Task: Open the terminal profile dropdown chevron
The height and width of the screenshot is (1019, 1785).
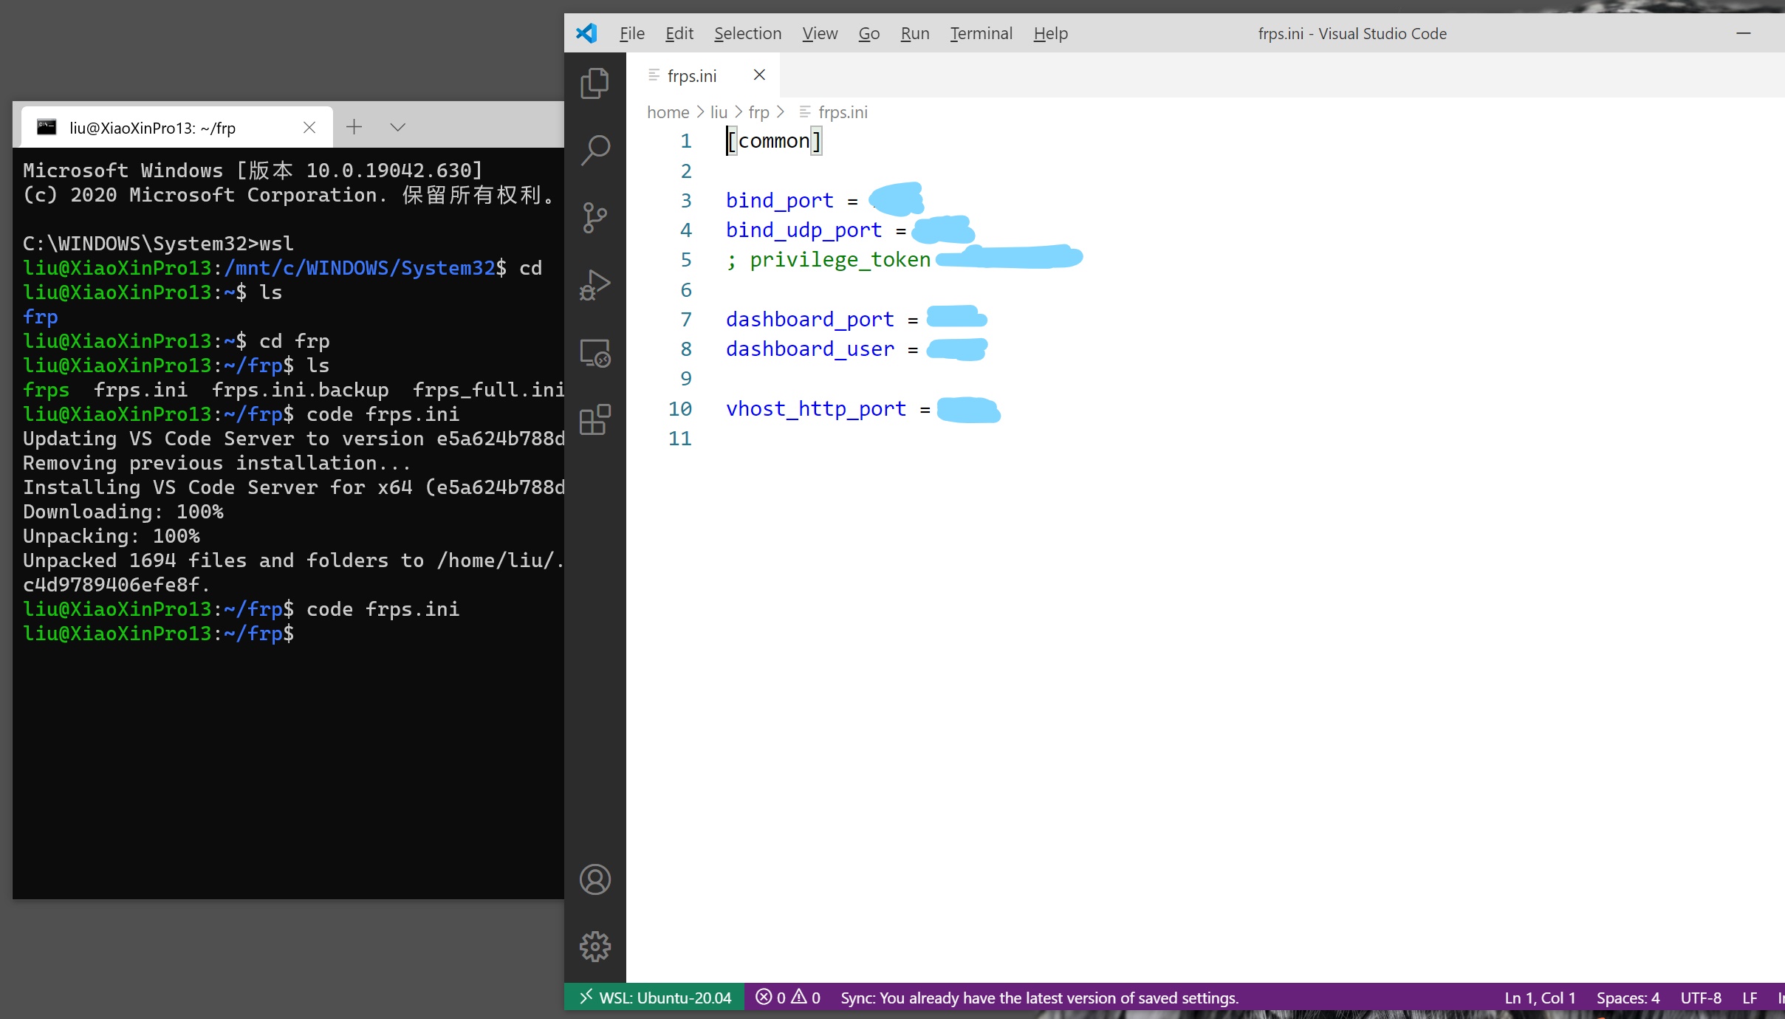Action: 398,127
